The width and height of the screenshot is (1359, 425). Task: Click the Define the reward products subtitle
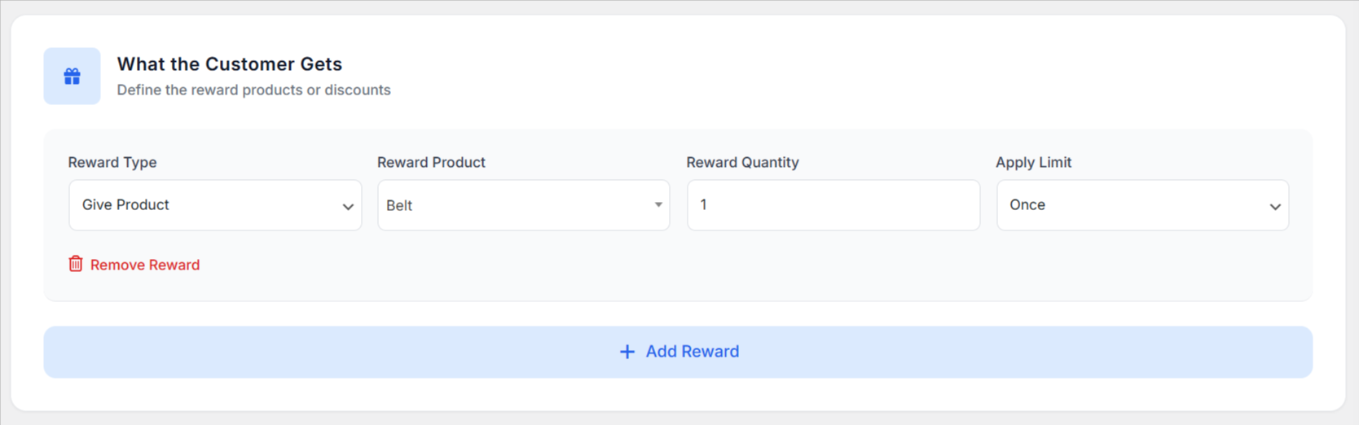coord(253,90)
